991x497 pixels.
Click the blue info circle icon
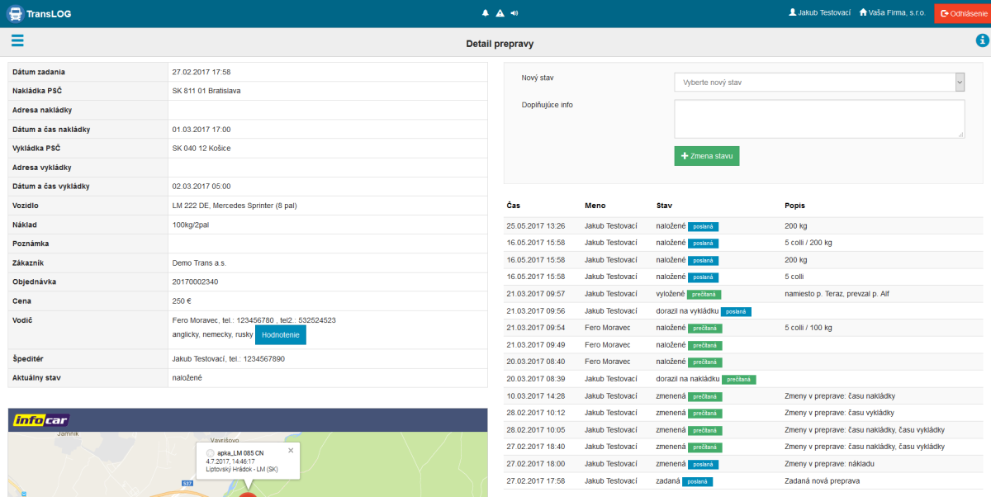[x=982, y=41]
